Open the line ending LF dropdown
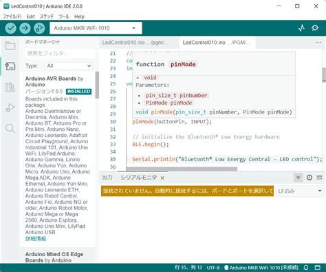The width and height of the screenshot is (326, 272). click(300, 191)
